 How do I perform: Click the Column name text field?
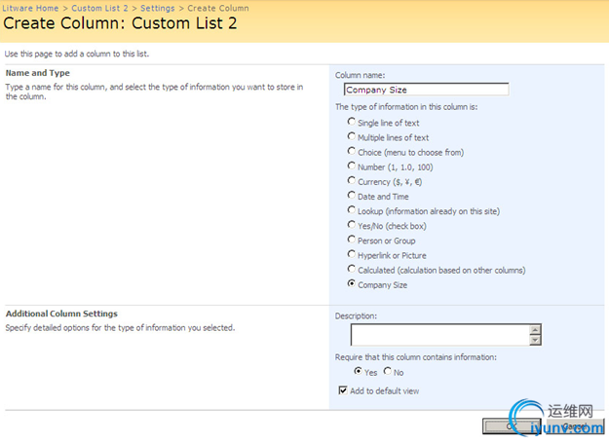click(x=426, y=90)
